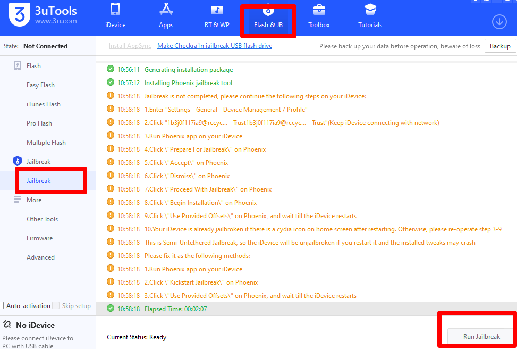The image size is (517, 349).
Task: Enable the Auto-activation checkbox
Action: coord(1,306)
